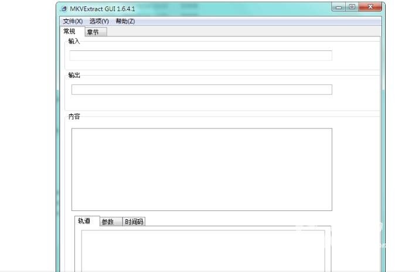Switch to the 常规 tab

72,31
